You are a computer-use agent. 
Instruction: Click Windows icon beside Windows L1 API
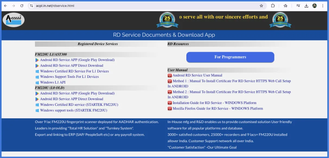click(x=37, y=83)
